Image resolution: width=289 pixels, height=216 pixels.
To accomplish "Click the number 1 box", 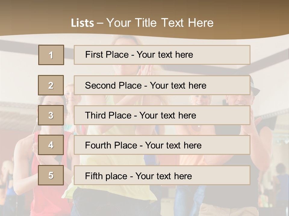I will (51, 55).
